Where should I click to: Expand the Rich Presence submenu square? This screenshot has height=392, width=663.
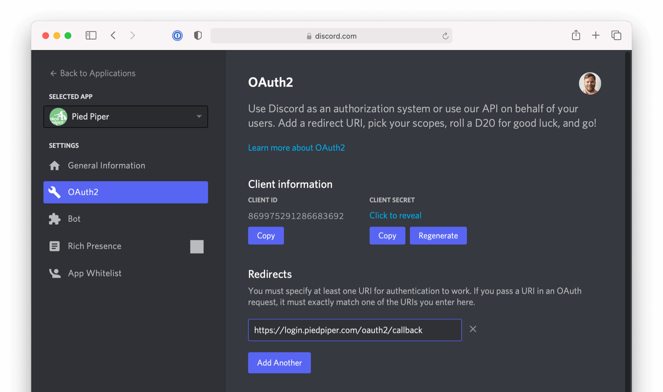click(x=197, y=247)
